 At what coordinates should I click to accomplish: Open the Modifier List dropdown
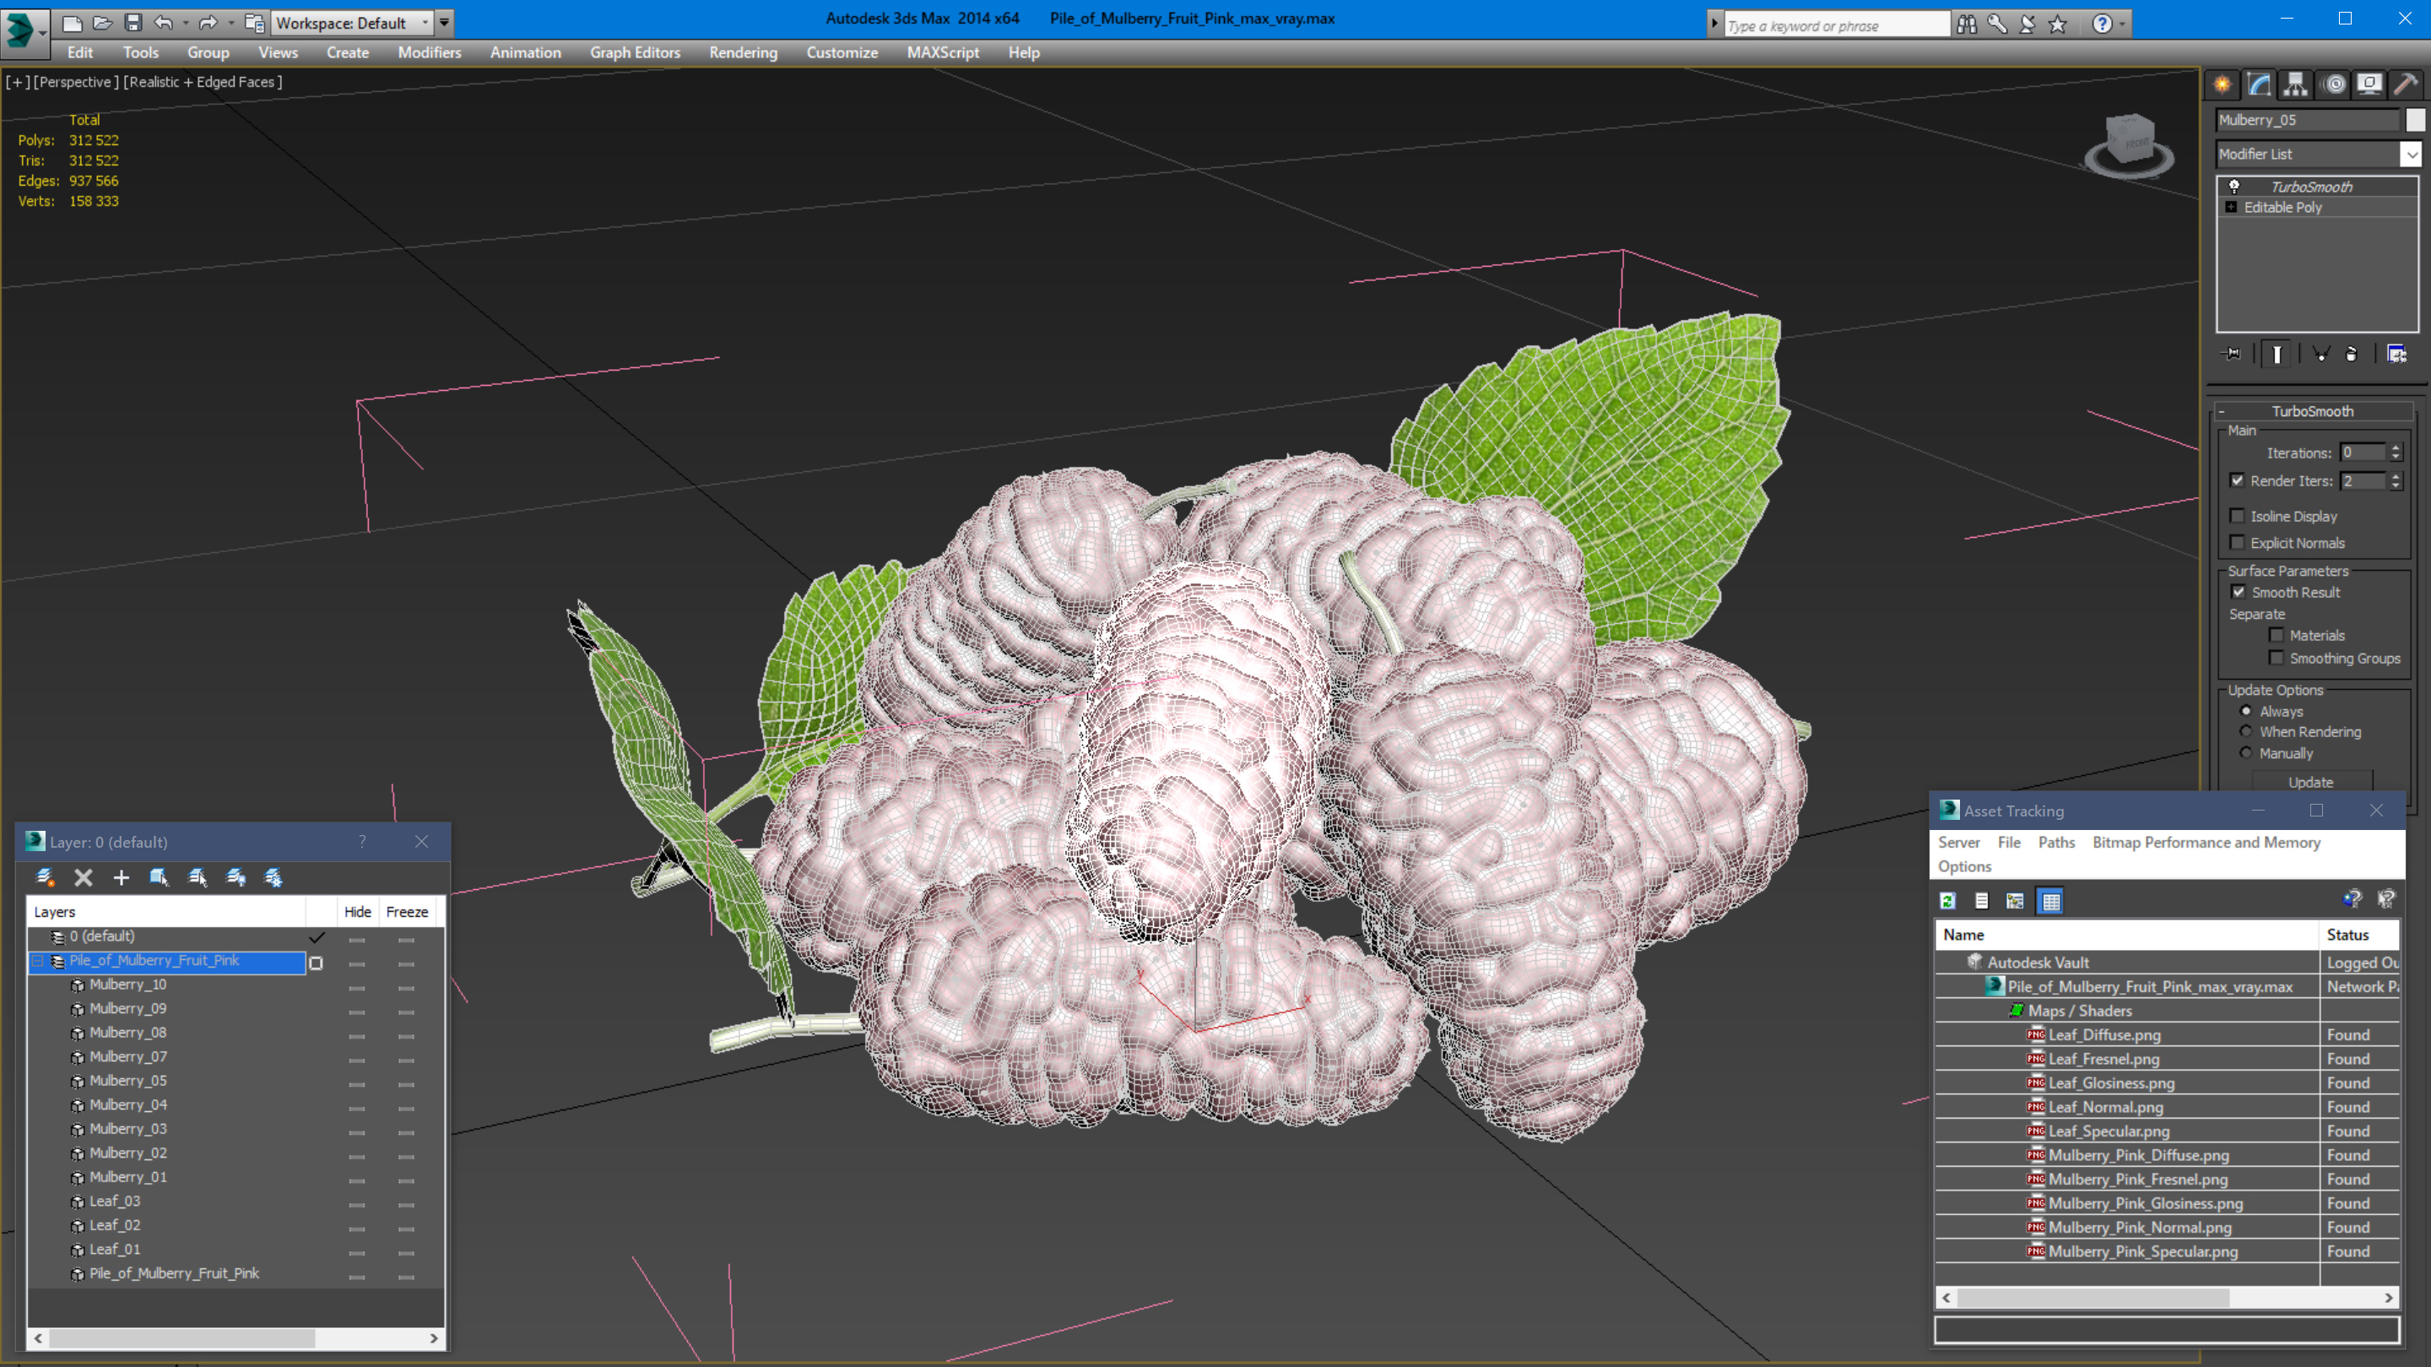point(2412,154)
